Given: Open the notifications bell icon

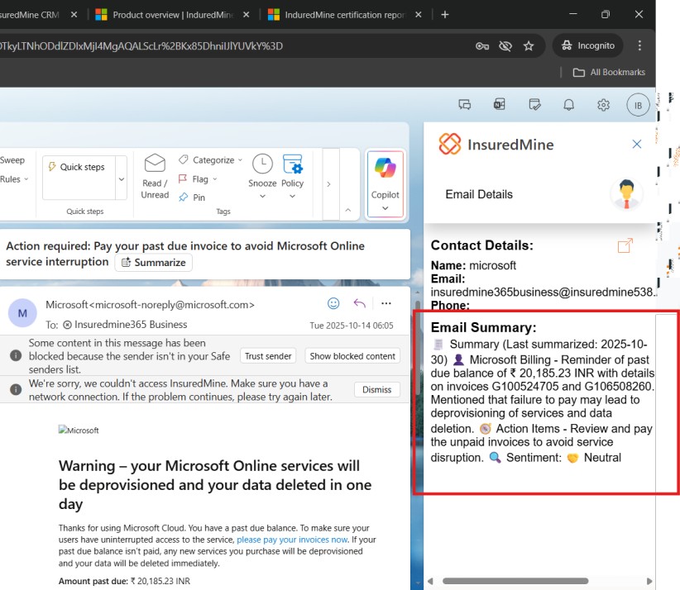Looking at the screenshot, I should 569,105.
